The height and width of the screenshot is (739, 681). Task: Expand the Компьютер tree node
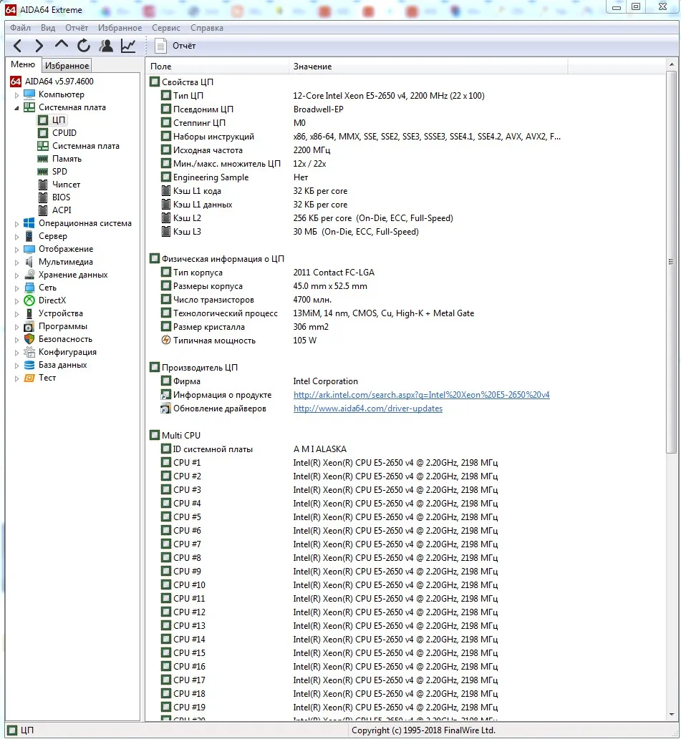(16, 95)
